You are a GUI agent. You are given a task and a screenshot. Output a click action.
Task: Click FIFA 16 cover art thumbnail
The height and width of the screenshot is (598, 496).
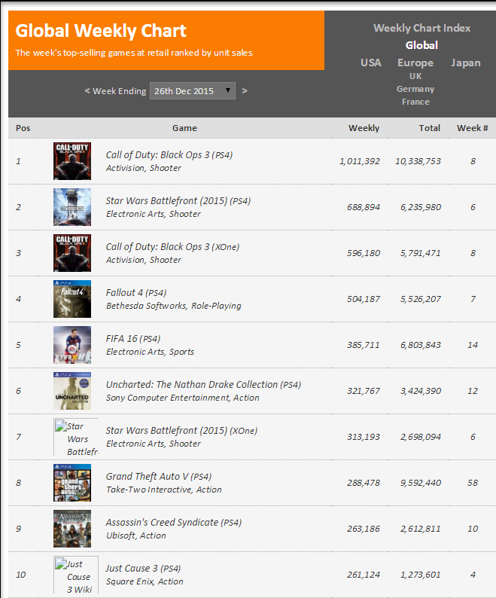[x=72, y=345]
